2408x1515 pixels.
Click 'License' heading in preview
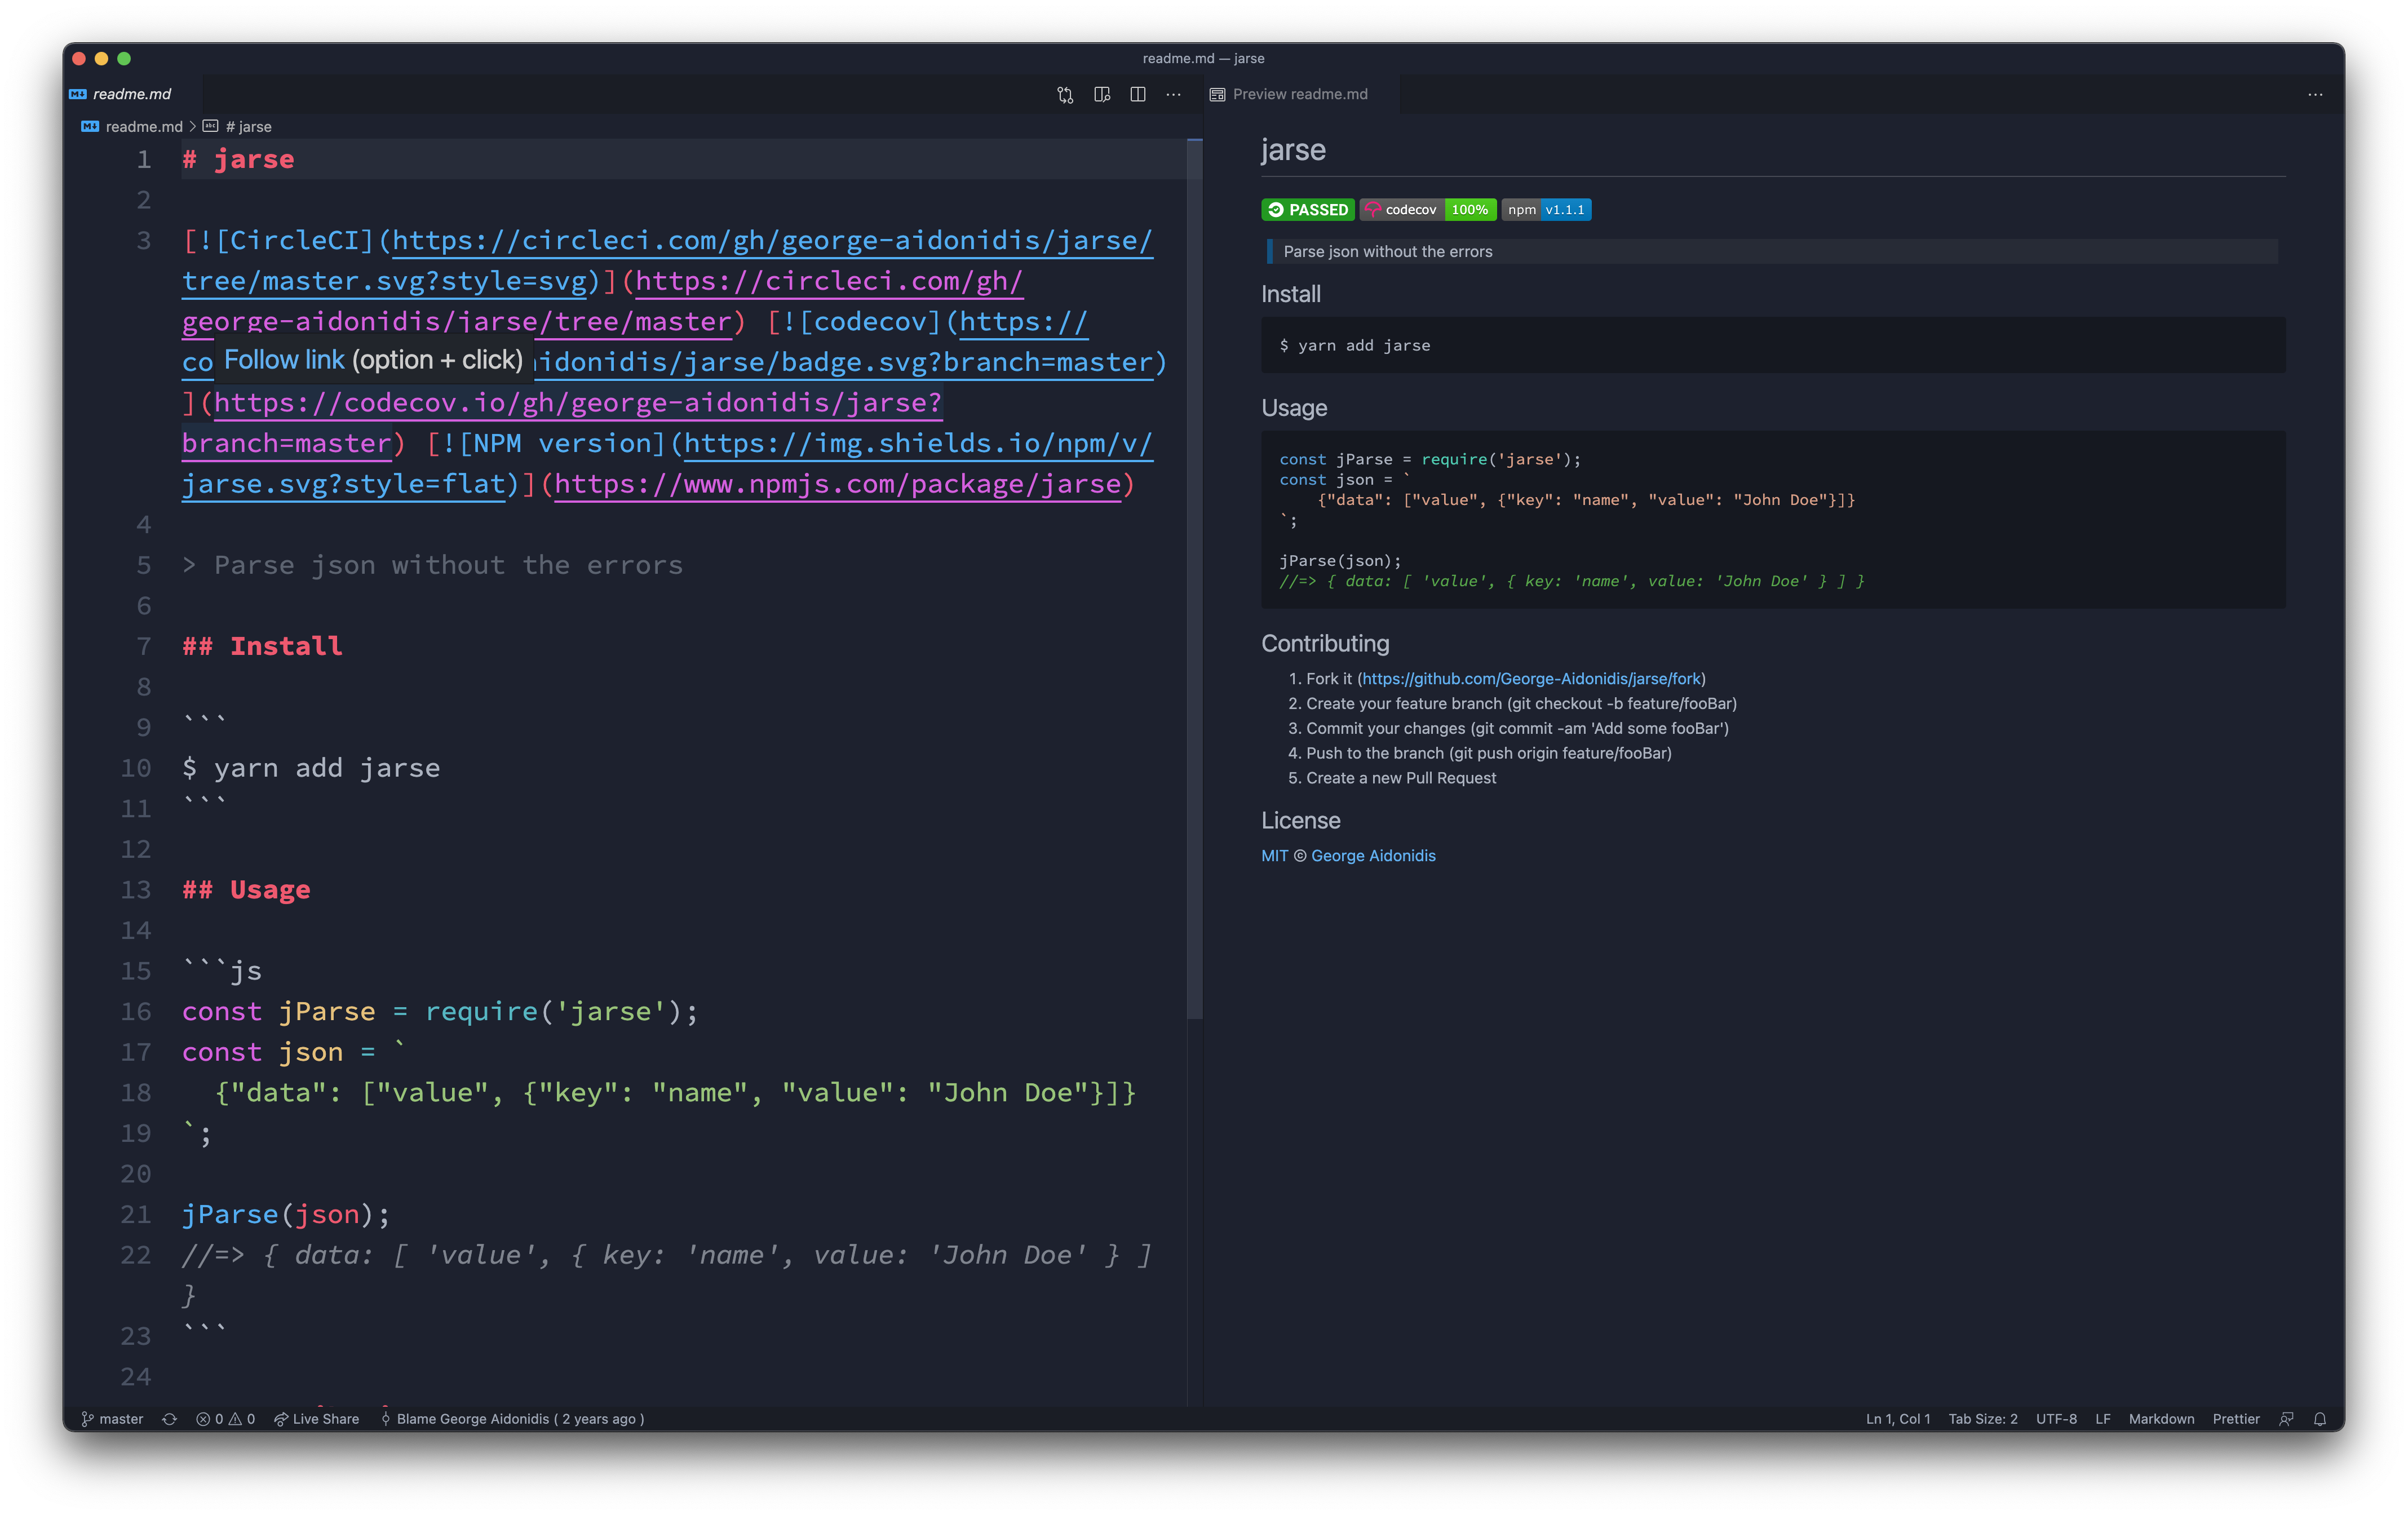click(x=1300, y=820)
